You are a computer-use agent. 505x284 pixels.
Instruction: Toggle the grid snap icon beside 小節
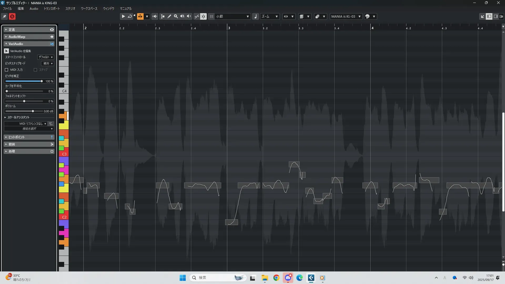(211, 16)
